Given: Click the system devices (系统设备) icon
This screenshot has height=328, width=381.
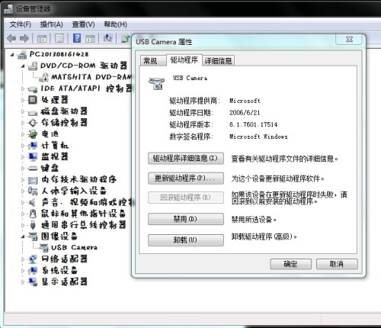Looking at the screenshot, I should click(33, 270).
